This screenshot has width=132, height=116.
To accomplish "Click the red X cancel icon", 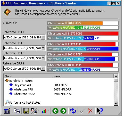I will (90, 111).
